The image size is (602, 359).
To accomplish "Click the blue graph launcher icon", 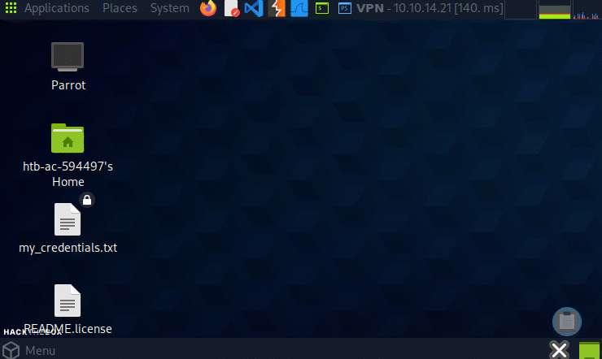I will [299, 8].
